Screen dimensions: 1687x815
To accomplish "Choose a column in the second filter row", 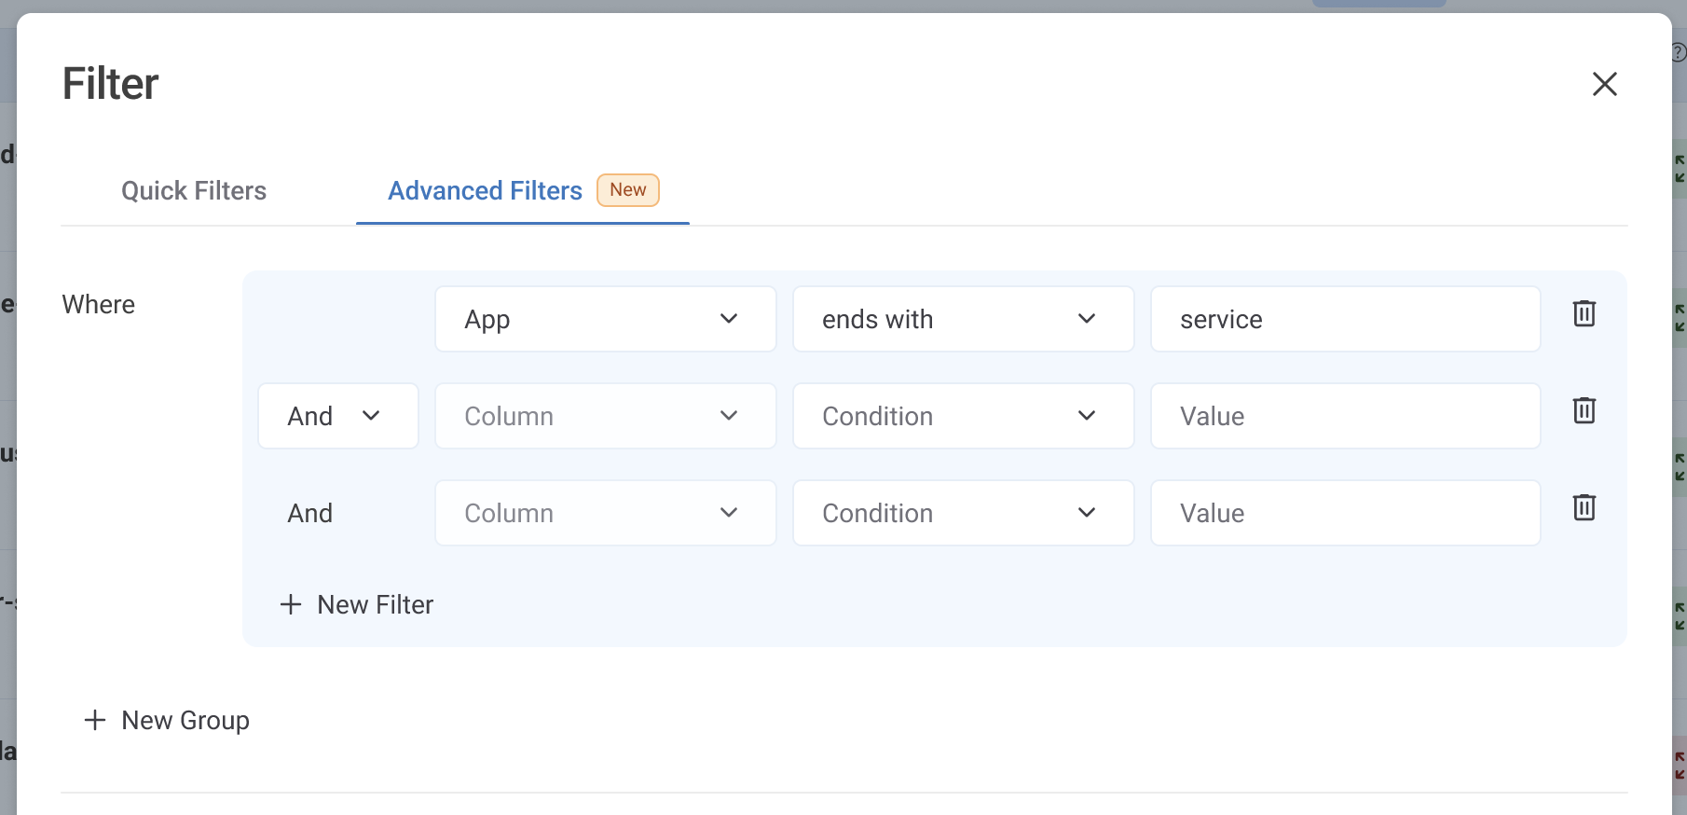I will (x=605, y=416).
